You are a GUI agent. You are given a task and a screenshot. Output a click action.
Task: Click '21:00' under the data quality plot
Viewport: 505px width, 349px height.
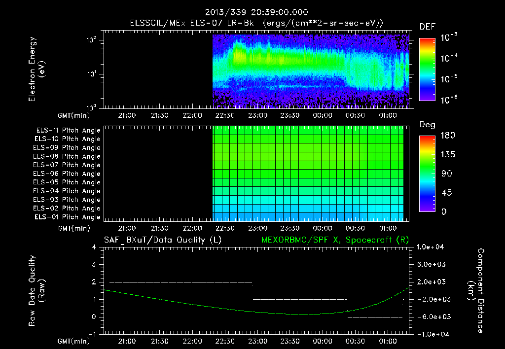point(127,341)
